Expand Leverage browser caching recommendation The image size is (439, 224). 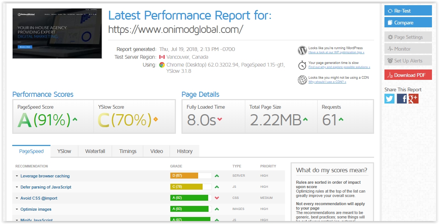[45, 176]
